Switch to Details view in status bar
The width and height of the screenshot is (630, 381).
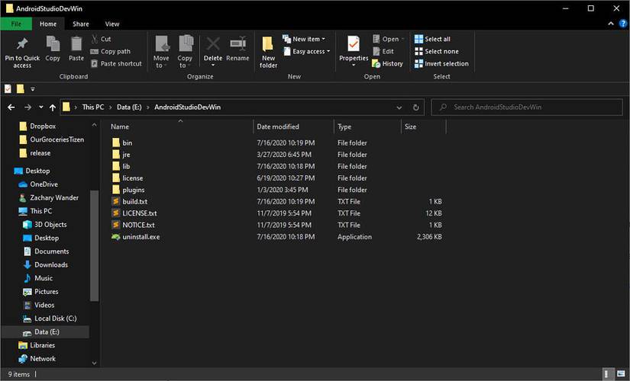609,374
